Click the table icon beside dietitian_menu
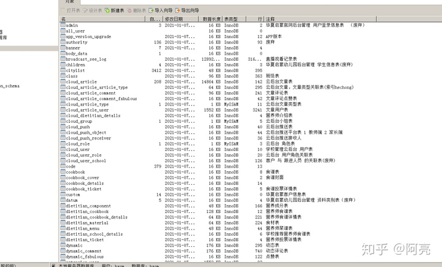Image resolution: width=442 pixels, height=267 pixels. click(x=63, y=228)
